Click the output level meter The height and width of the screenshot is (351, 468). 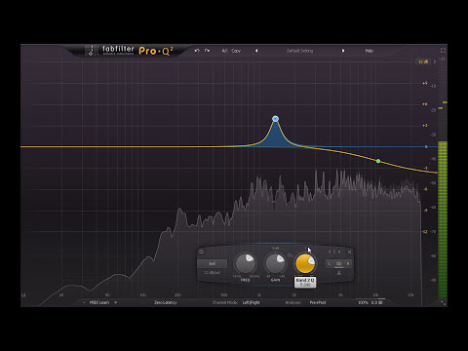(x=443, y=219)
